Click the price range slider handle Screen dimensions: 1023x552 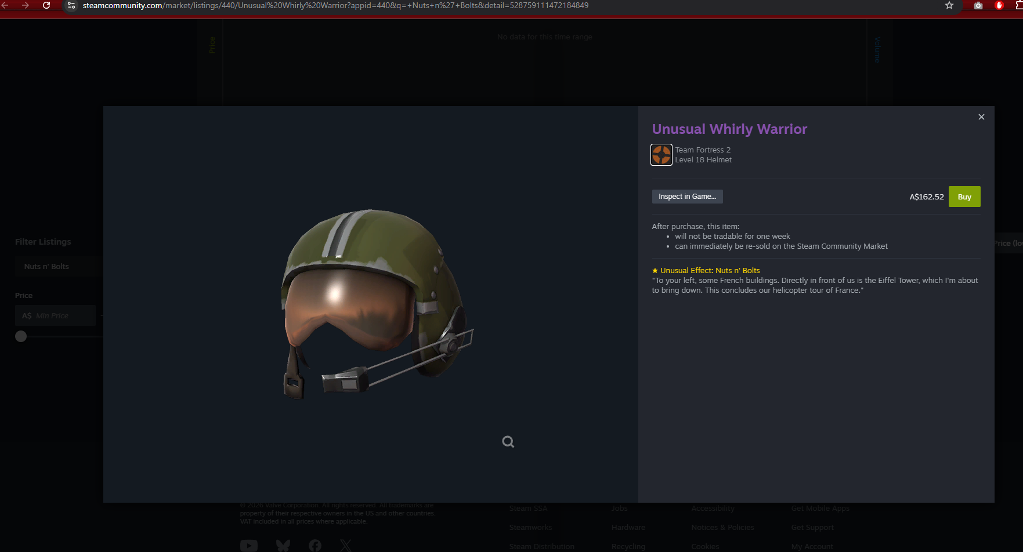click(x=21, y=336)
